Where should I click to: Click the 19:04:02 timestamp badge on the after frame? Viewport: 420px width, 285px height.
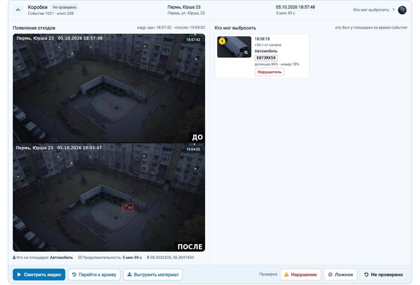(193, 149)
